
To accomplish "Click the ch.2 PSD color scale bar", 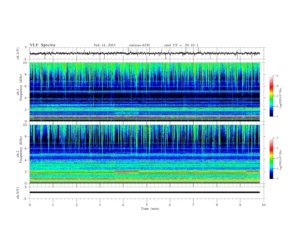I will 271,158.
